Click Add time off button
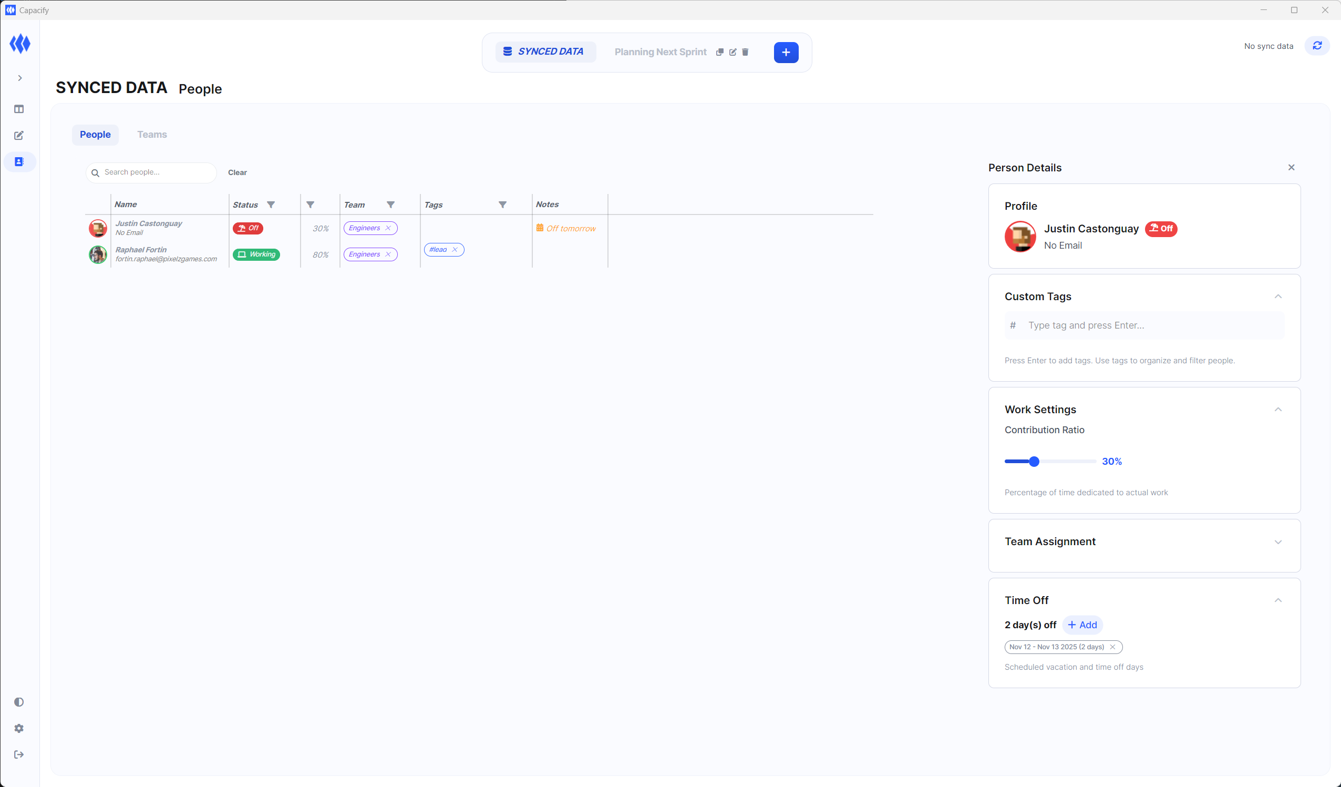This screenshot has width=1341, height=787. click(1082, 625)
